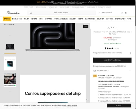The height and width of the screenshot is (109, 136).
Task: Collapse the Promociones section
Action: [130, 71]
